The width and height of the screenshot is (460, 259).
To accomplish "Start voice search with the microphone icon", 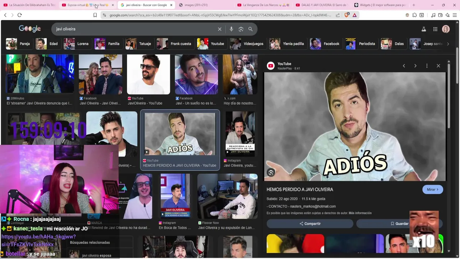I will click(231, 29).
